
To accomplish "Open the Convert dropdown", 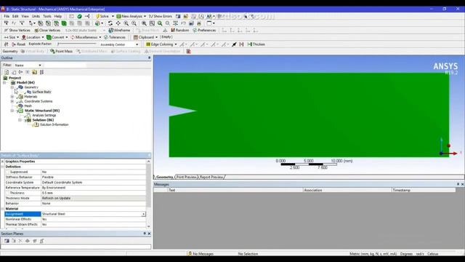I will (57, 37).
